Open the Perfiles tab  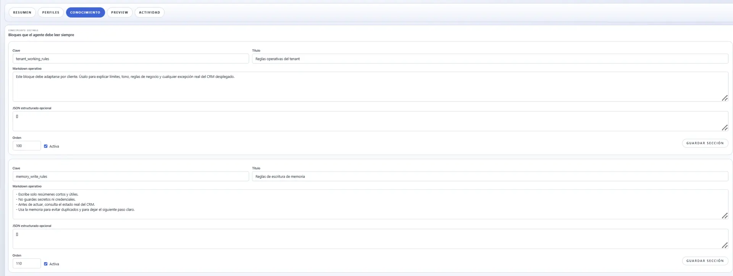pos(51,13)
